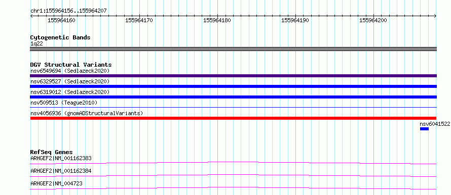Image resolution: width=451 pixels, height=195 pixels.
Task: Click the right arrowhead of the coordinate ruler
Action: coord(435,16)
